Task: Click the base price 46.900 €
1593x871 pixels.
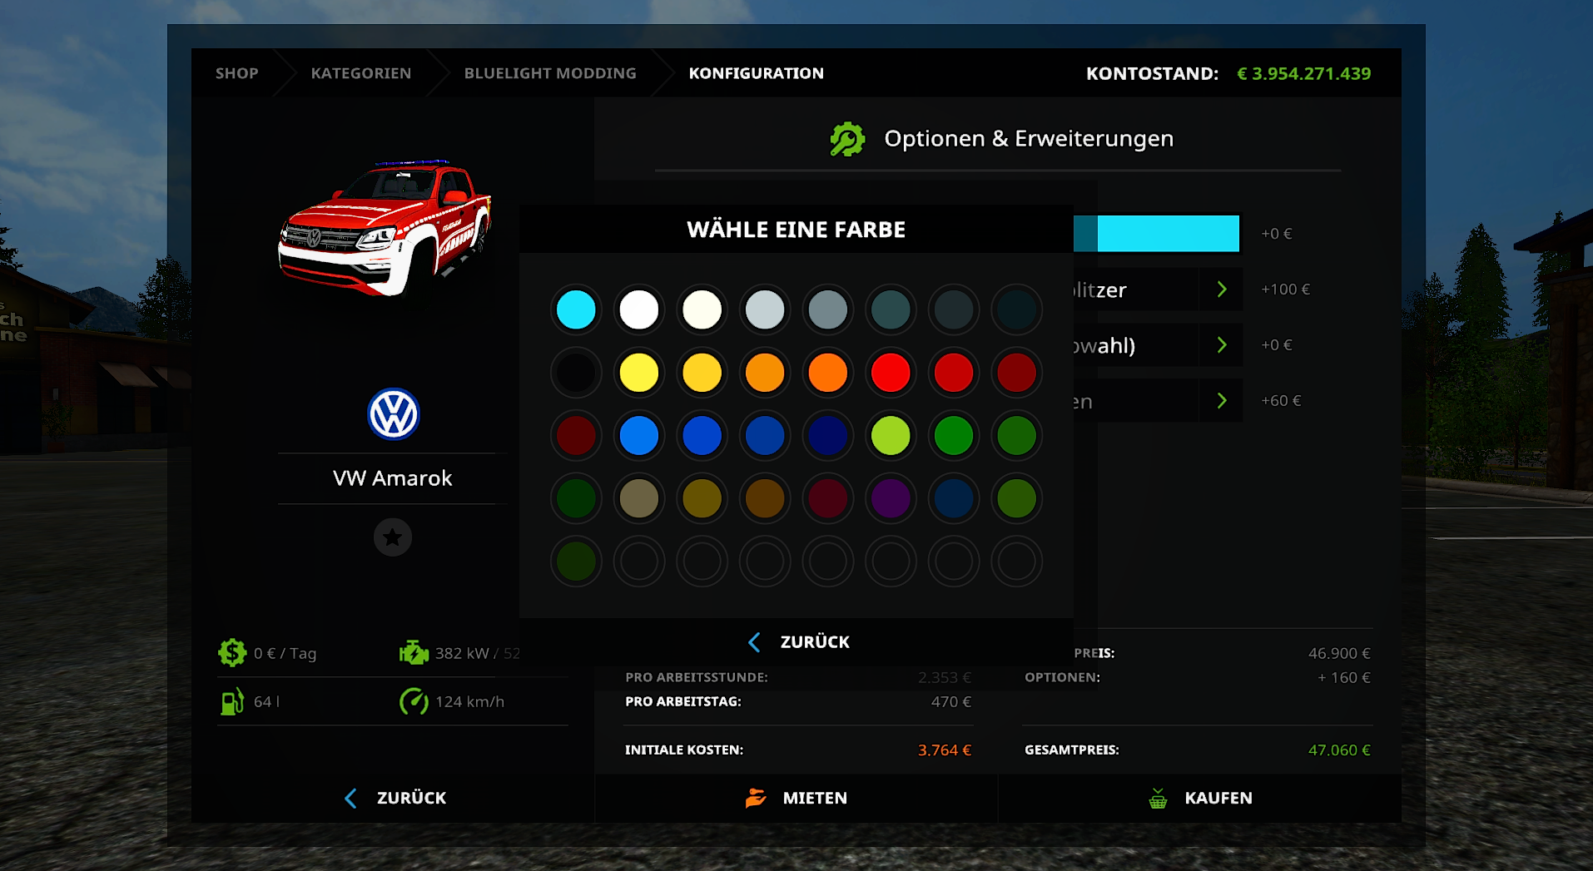Action: pyautogui.click(x=1339, y=654)
